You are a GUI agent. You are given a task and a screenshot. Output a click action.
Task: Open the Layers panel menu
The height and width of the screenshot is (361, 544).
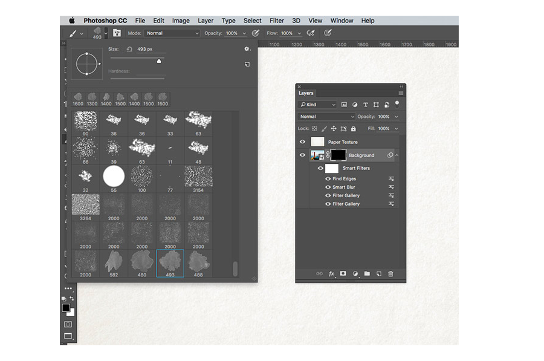click(401, 93)
